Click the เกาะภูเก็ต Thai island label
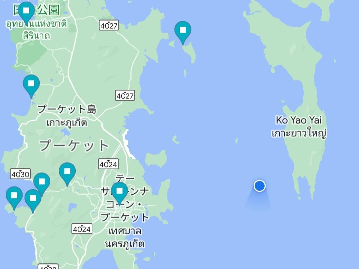Image resolution: width=359 pixels, height=269 pixels. [66, 123]
